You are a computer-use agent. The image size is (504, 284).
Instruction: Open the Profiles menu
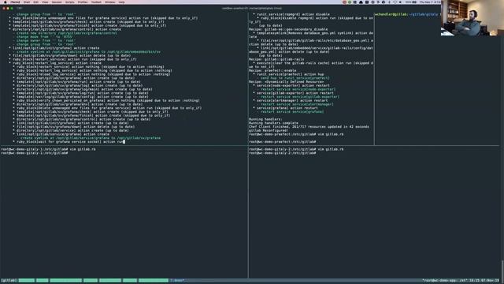[83, 2]
